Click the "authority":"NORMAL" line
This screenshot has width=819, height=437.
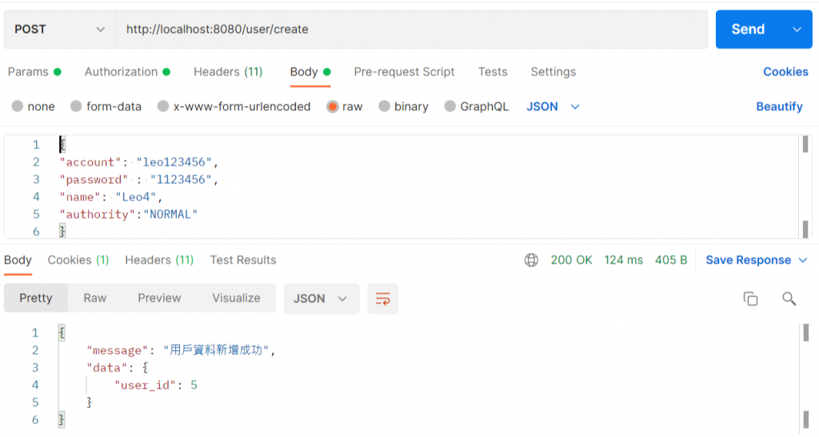129,214
